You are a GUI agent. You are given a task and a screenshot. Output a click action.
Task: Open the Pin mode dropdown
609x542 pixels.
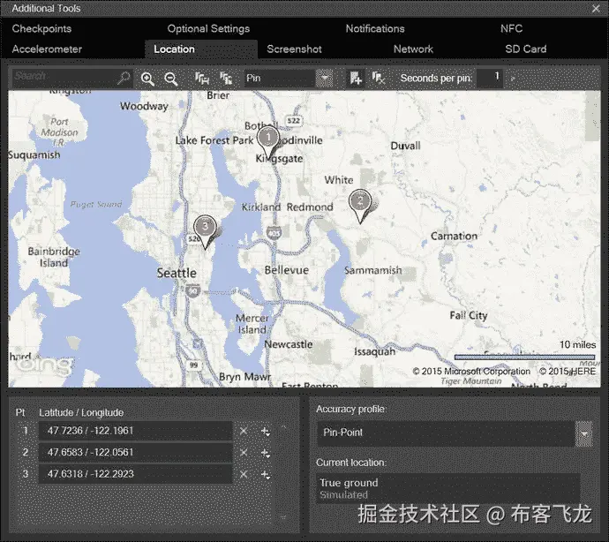click(x=324, y=79)
